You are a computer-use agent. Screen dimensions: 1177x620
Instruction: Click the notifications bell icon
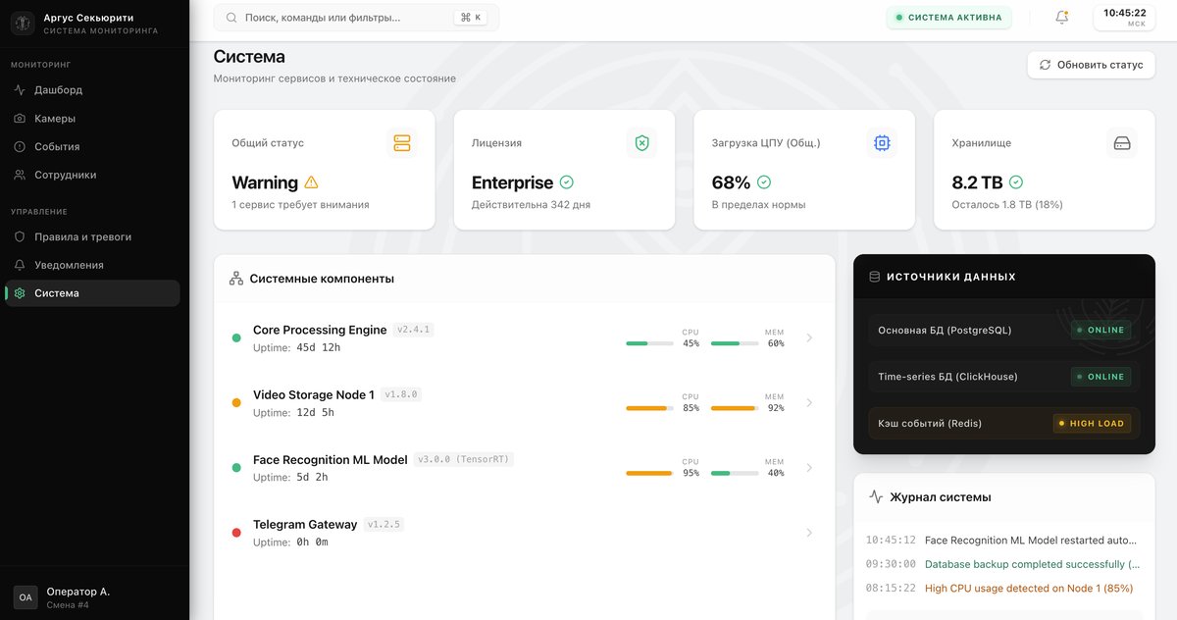pos(1061,18)
